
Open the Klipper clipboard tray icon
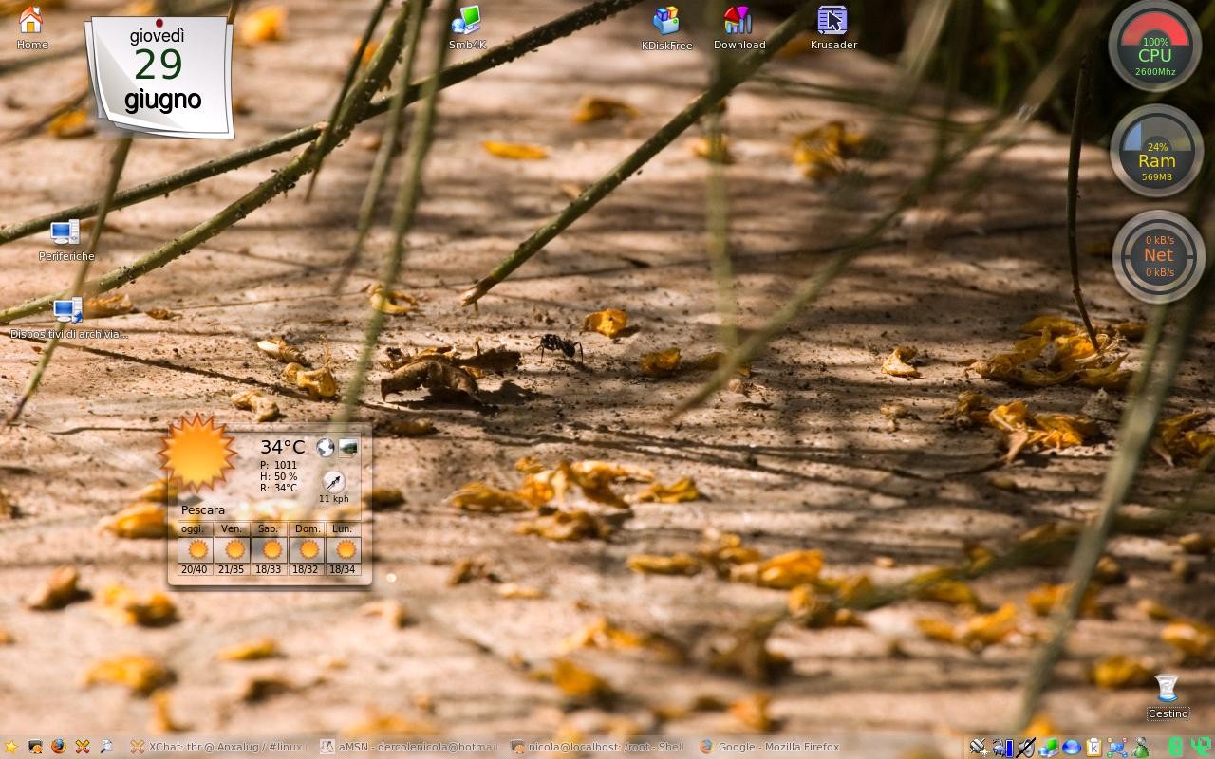(x=1094, y=748)
